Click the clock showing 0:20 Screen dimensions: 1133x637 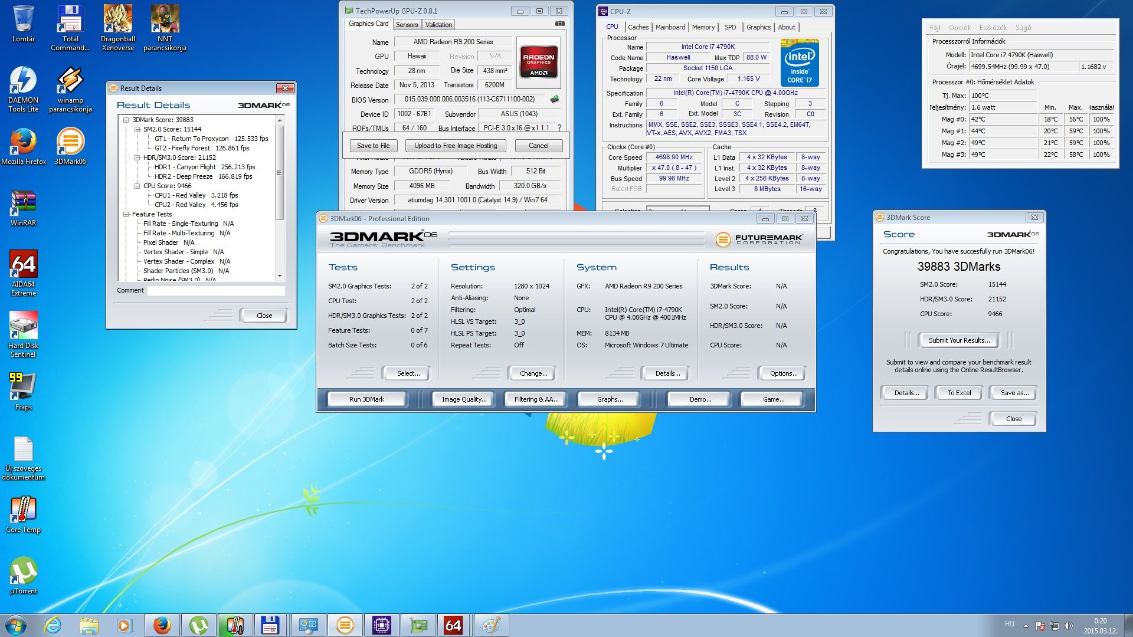tap(1100, 621)
